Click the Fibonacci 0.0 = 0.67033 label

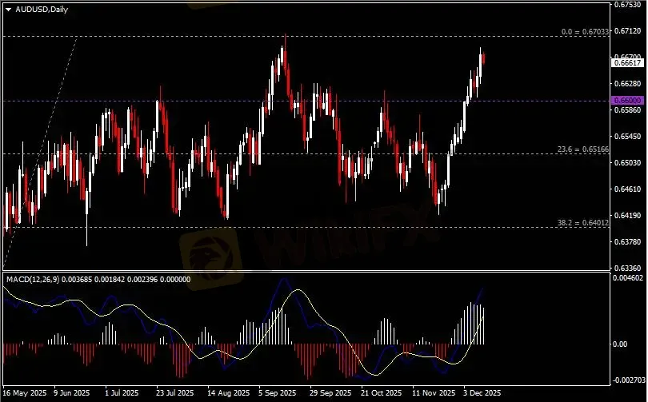pyautogui.click(x=584, y=31)
